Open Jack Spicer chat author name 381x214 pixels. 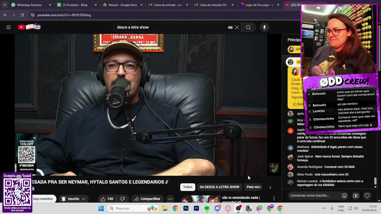coord(305,156)
